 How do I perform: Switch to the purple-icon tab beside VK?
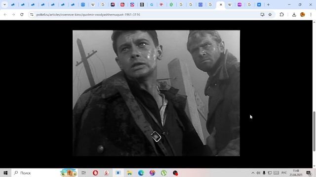[x=239, y=4]
